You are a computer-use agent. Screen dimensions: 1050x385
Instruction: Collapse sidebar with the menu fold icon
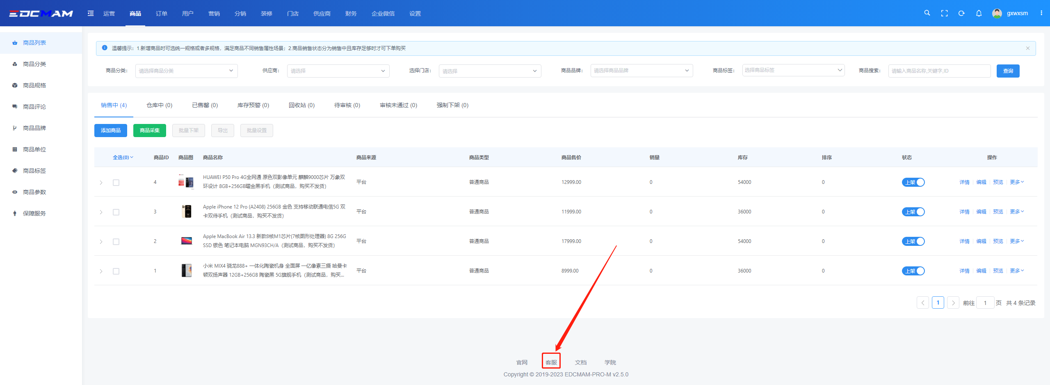point(91,14)
